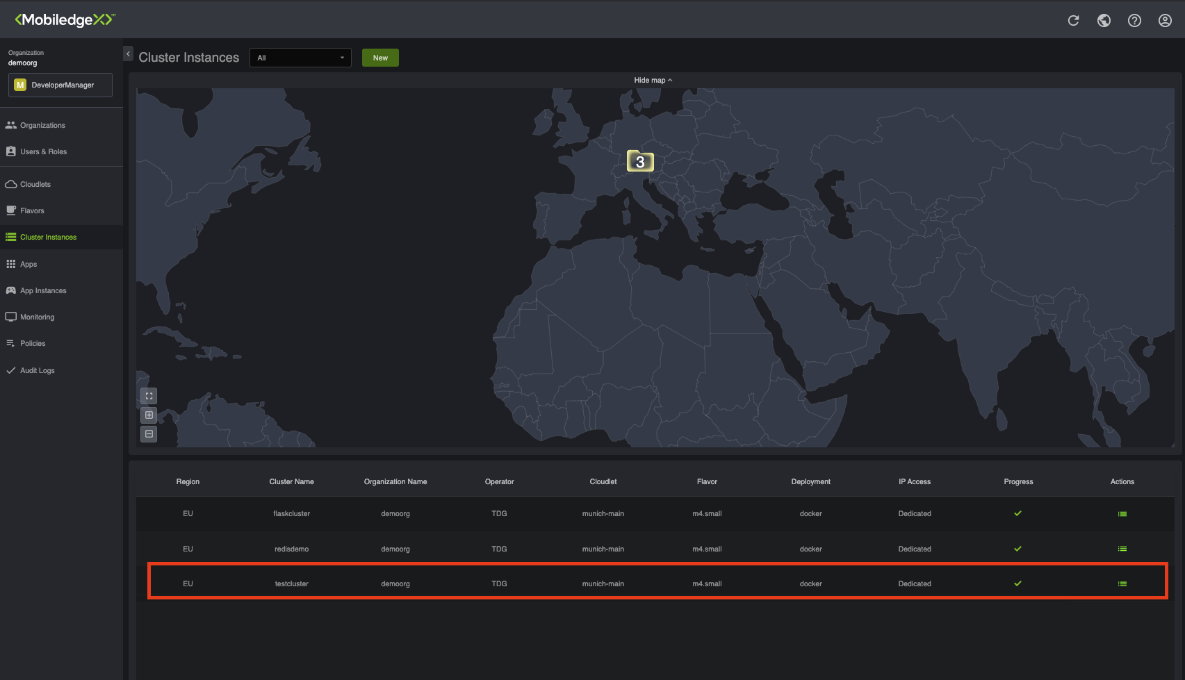Open Users & Roles menu item

pyautogui.click(x=44, y=151)
